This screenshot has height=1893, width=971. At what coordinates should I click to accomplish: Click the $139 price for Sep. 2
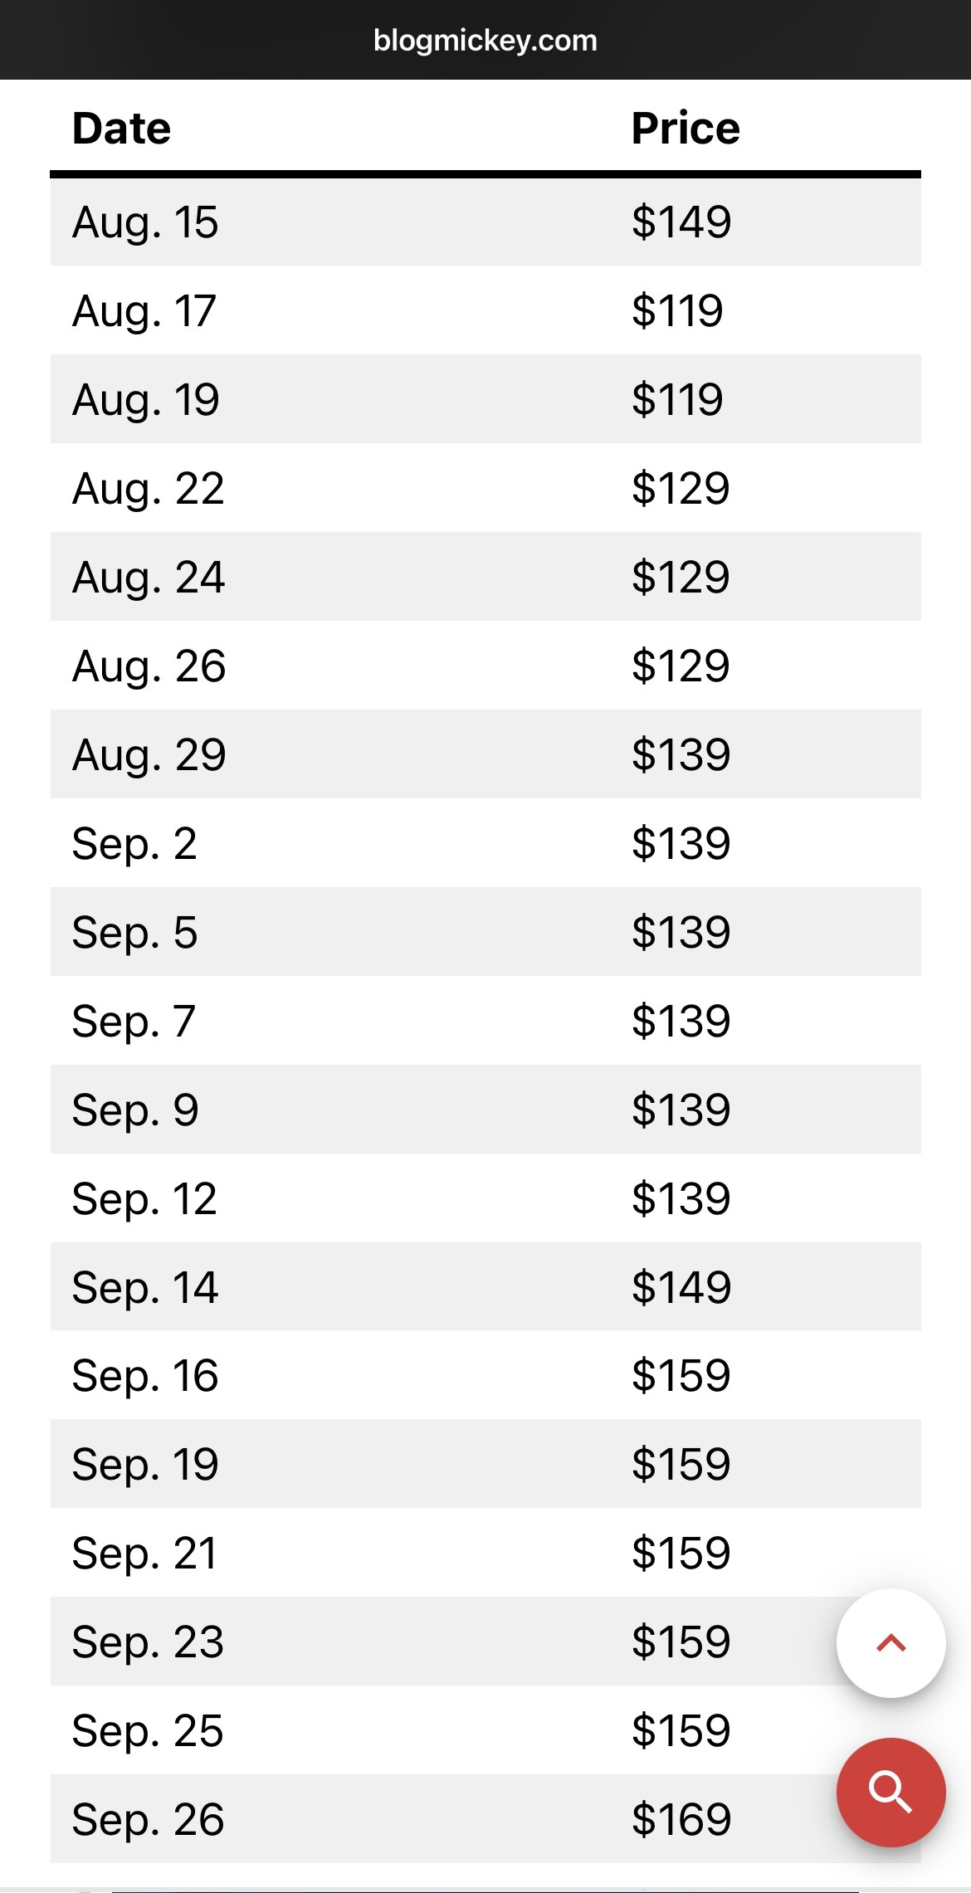(681, 844)
